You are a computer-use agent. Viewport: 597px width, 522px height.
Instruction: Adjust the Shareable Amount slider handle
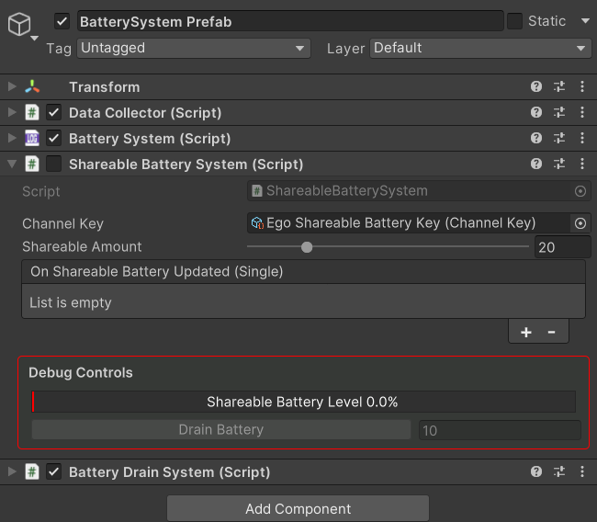pyautogui.click(x=307, y=247)
